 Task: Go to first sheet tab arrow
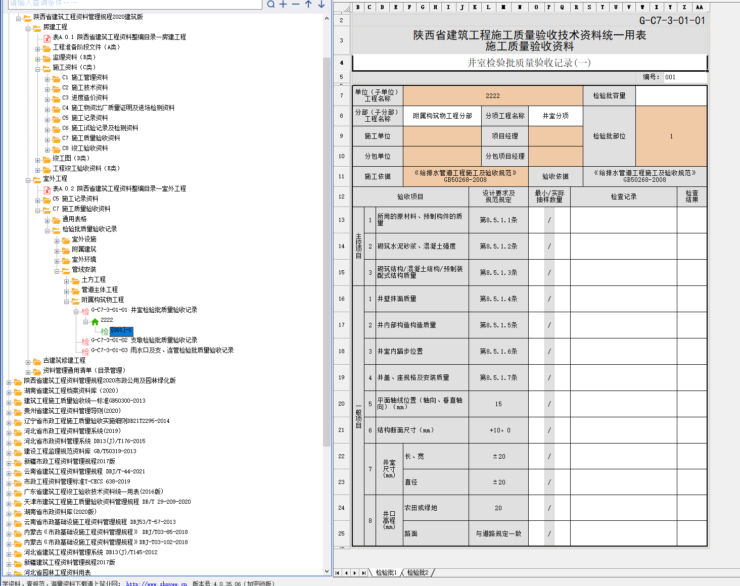(x=338, y=573)
